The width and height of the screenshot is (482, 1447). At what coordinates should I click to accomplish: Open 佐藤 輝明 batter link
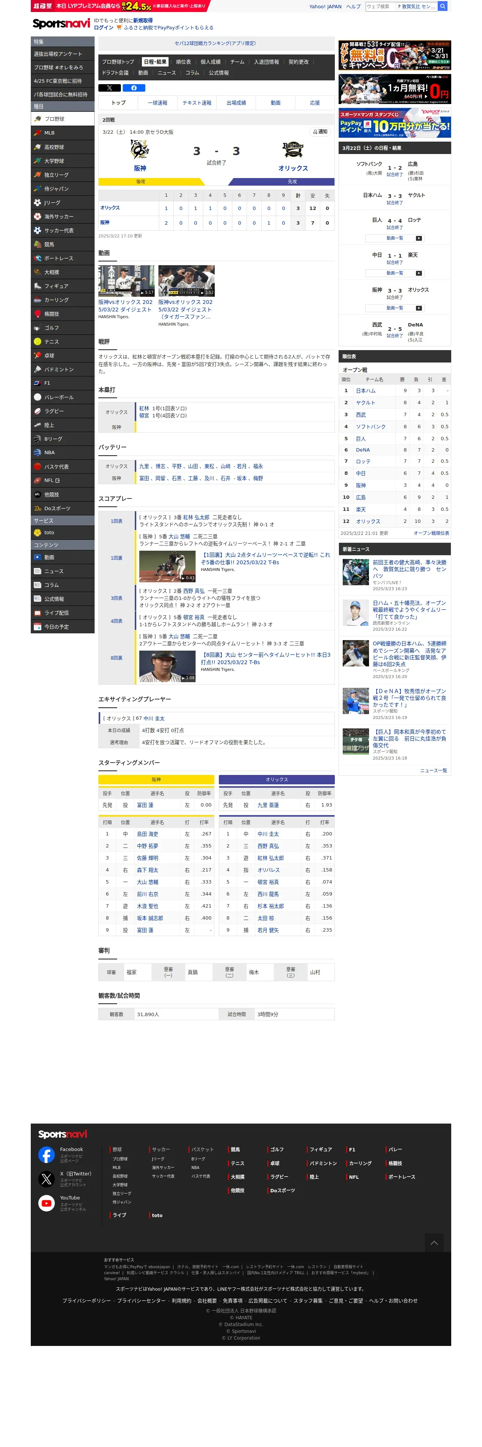coord(148,858)
